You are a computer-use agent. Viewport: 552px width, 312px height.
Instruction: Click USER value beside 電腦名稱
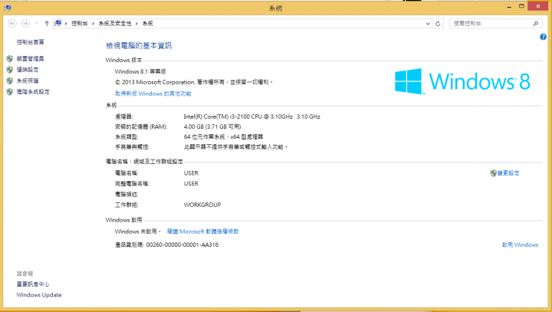tap(191, 173)
